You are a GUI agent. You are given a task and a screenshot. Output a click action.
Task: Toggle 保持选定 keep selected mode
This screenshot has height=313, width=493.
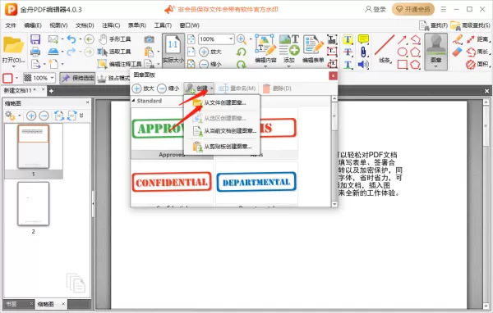pyautogui.click(x=77, y=78)
